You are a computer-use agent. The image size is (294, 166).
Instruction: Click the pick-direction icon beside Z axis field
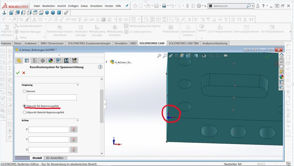[x=73, y=150]
